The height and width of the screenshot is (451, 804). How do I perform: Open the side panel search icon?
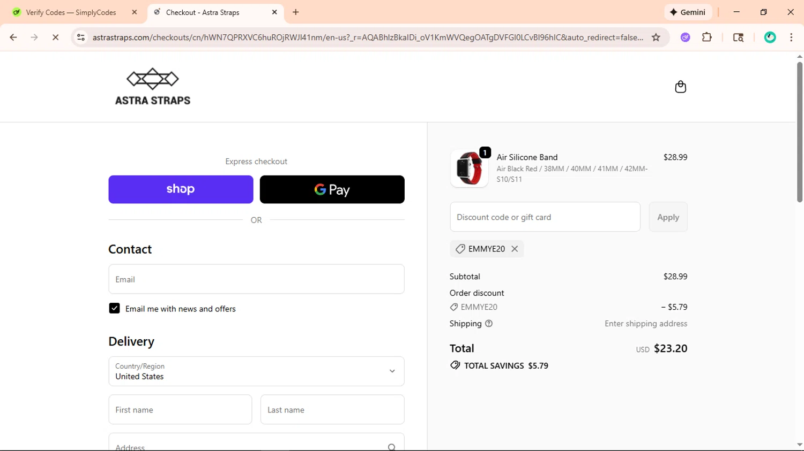click(738, 37)
